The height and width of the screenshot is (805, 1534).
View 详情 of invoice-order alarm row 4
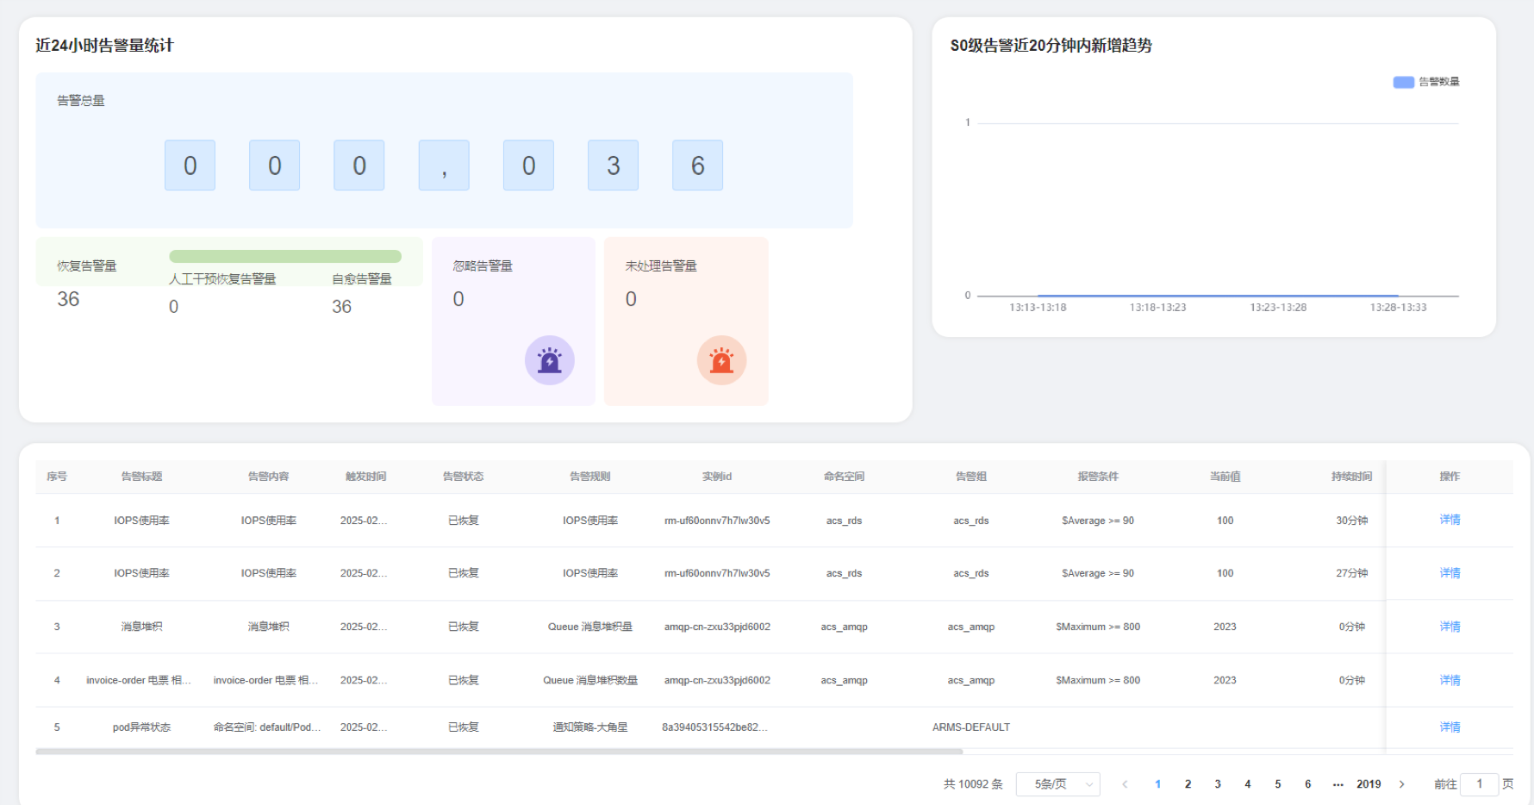(x=1450, y=680)
